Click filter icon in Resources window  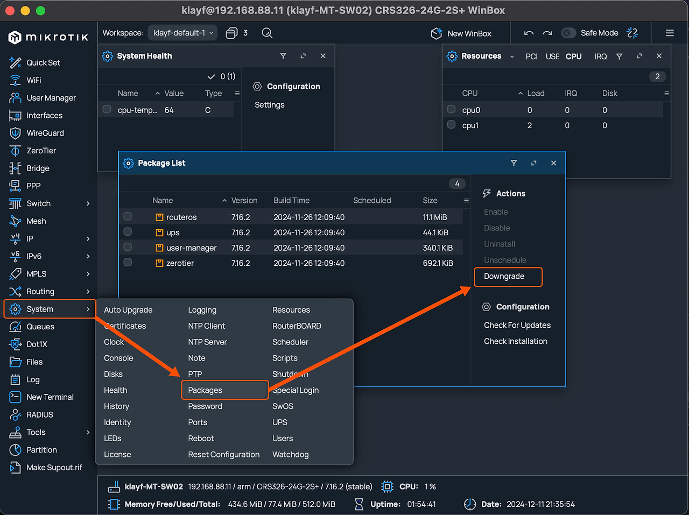[619, 56]
